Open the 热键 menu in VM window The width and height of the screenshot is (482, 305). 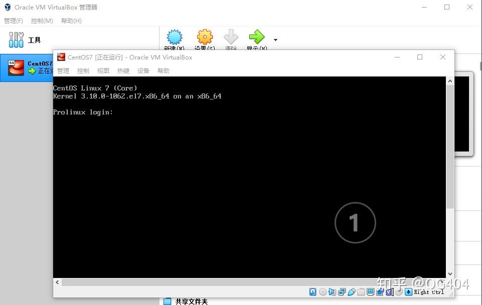(x=123, y=71)
